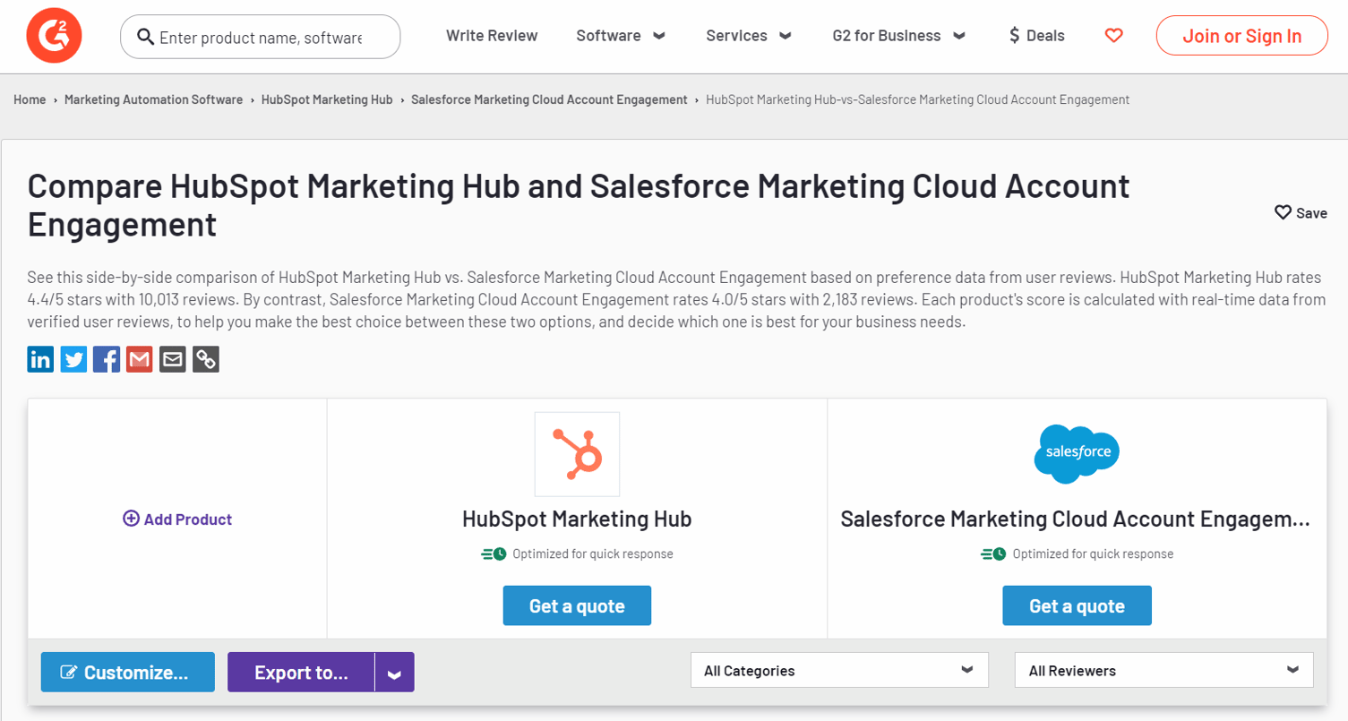
Task: Open the Software dropdown menu
Action: point(621,35)
